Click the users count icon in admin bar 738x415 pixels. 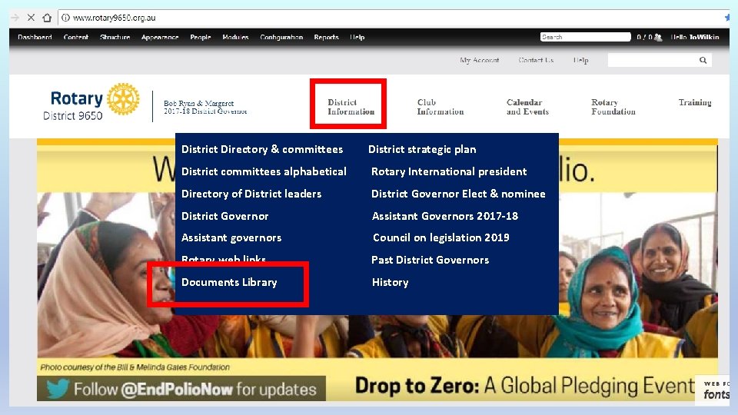657,37
